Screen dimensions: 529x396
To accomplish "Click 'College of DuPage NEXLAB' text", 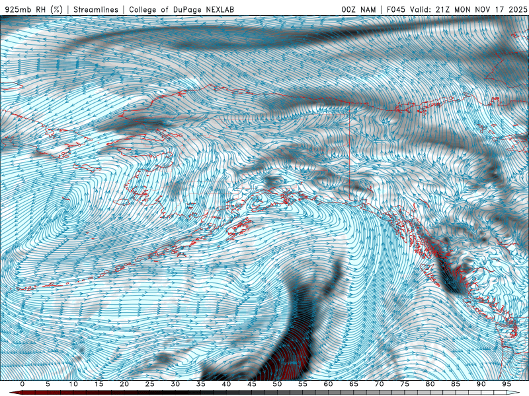I will click(181, 9).
